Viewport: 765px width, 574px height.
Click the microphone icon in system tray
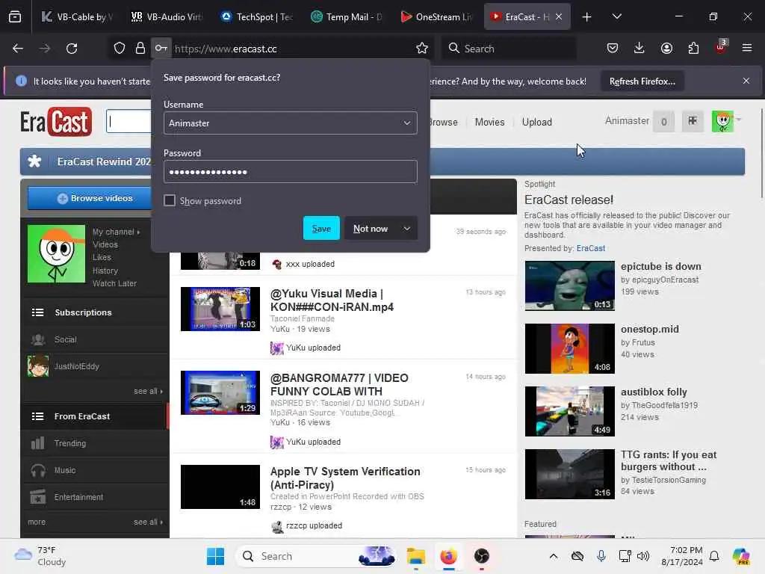601,556
